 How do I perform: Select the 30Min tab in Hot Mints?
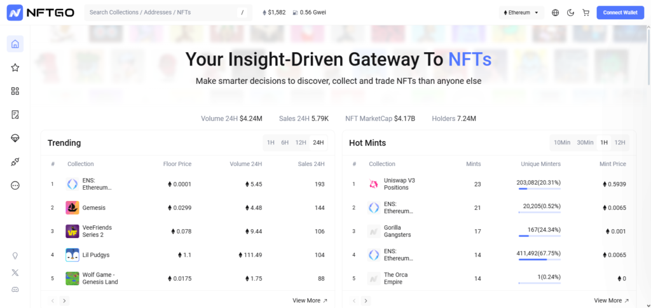[585, 143]
